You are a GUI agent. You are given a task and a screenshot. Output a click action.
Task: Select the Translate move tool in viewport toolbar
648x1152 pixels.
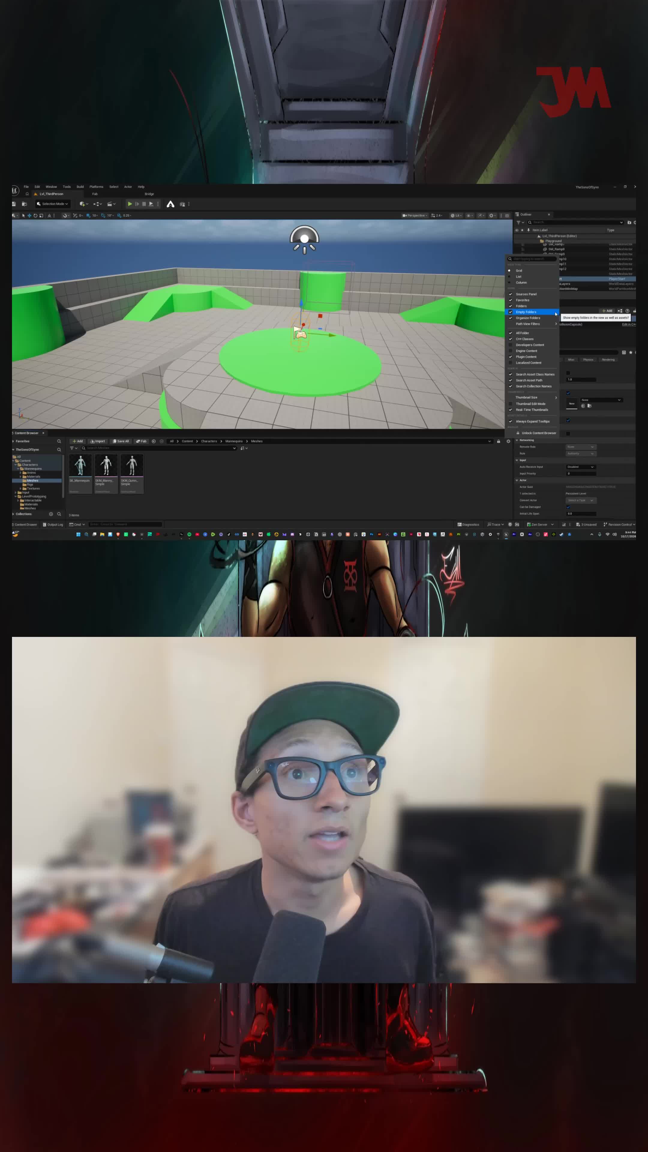(x=29, y=216)
